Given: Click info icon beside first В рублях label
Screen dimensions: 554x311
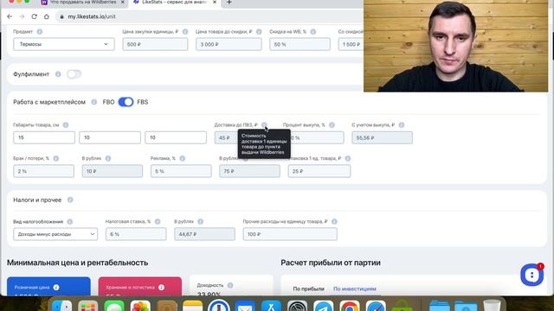Looking at the screenshot, I should coord(108,158).
